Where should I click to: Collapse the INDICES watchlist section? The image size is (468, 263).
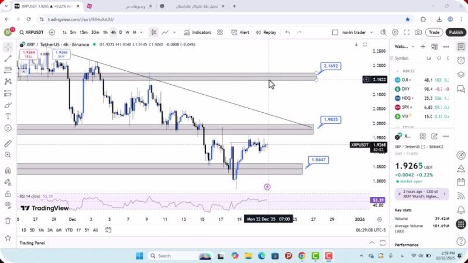[x=398, y=71]
